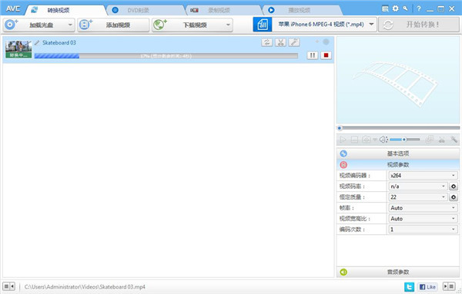462x294 pixels.
Task: Click the AVC logo
Action: (13, 8)
